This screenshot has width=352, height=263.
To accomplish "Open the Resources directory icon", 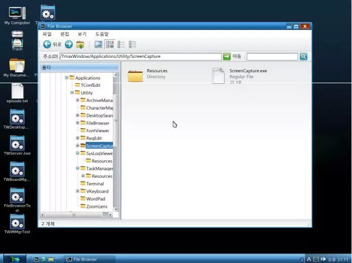I will coord(136,75).
